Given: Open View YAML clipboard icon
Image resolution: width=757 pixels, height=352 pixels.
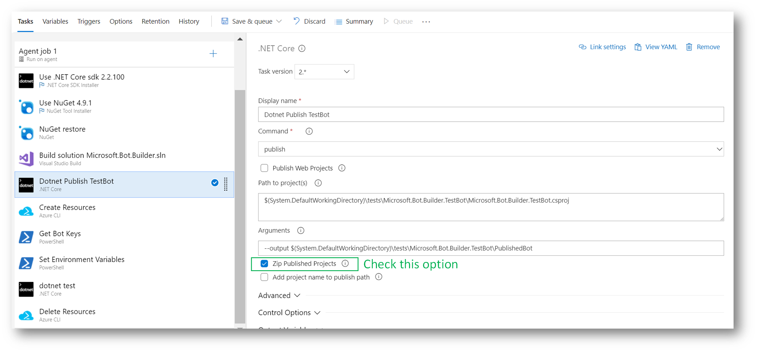Looking at the screenshot, I should tap(638, 47).
